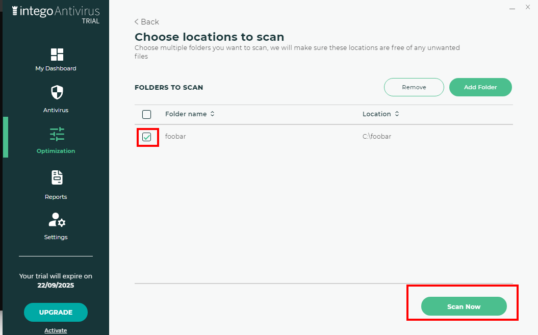Uncheck the foobar folder checkbox

147,137
